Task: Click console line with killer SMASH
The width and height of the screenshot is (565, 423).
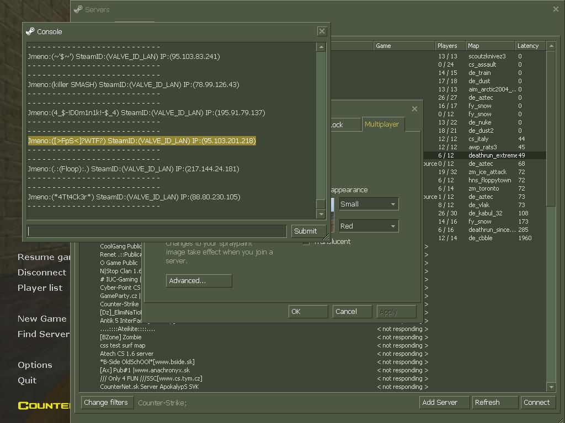Action: [134, 84]
